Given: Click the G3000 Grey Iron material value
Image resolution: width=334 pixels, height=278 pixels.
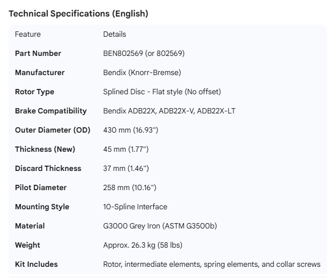Looking at the screenshot, I should (160, 226).
